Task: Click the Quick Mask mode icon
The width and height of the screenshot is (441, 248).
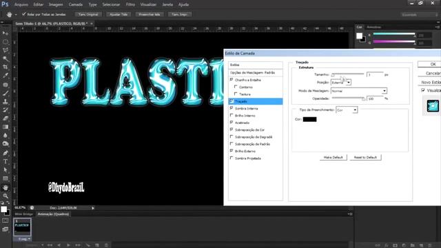Action: [x=6, y=220]
